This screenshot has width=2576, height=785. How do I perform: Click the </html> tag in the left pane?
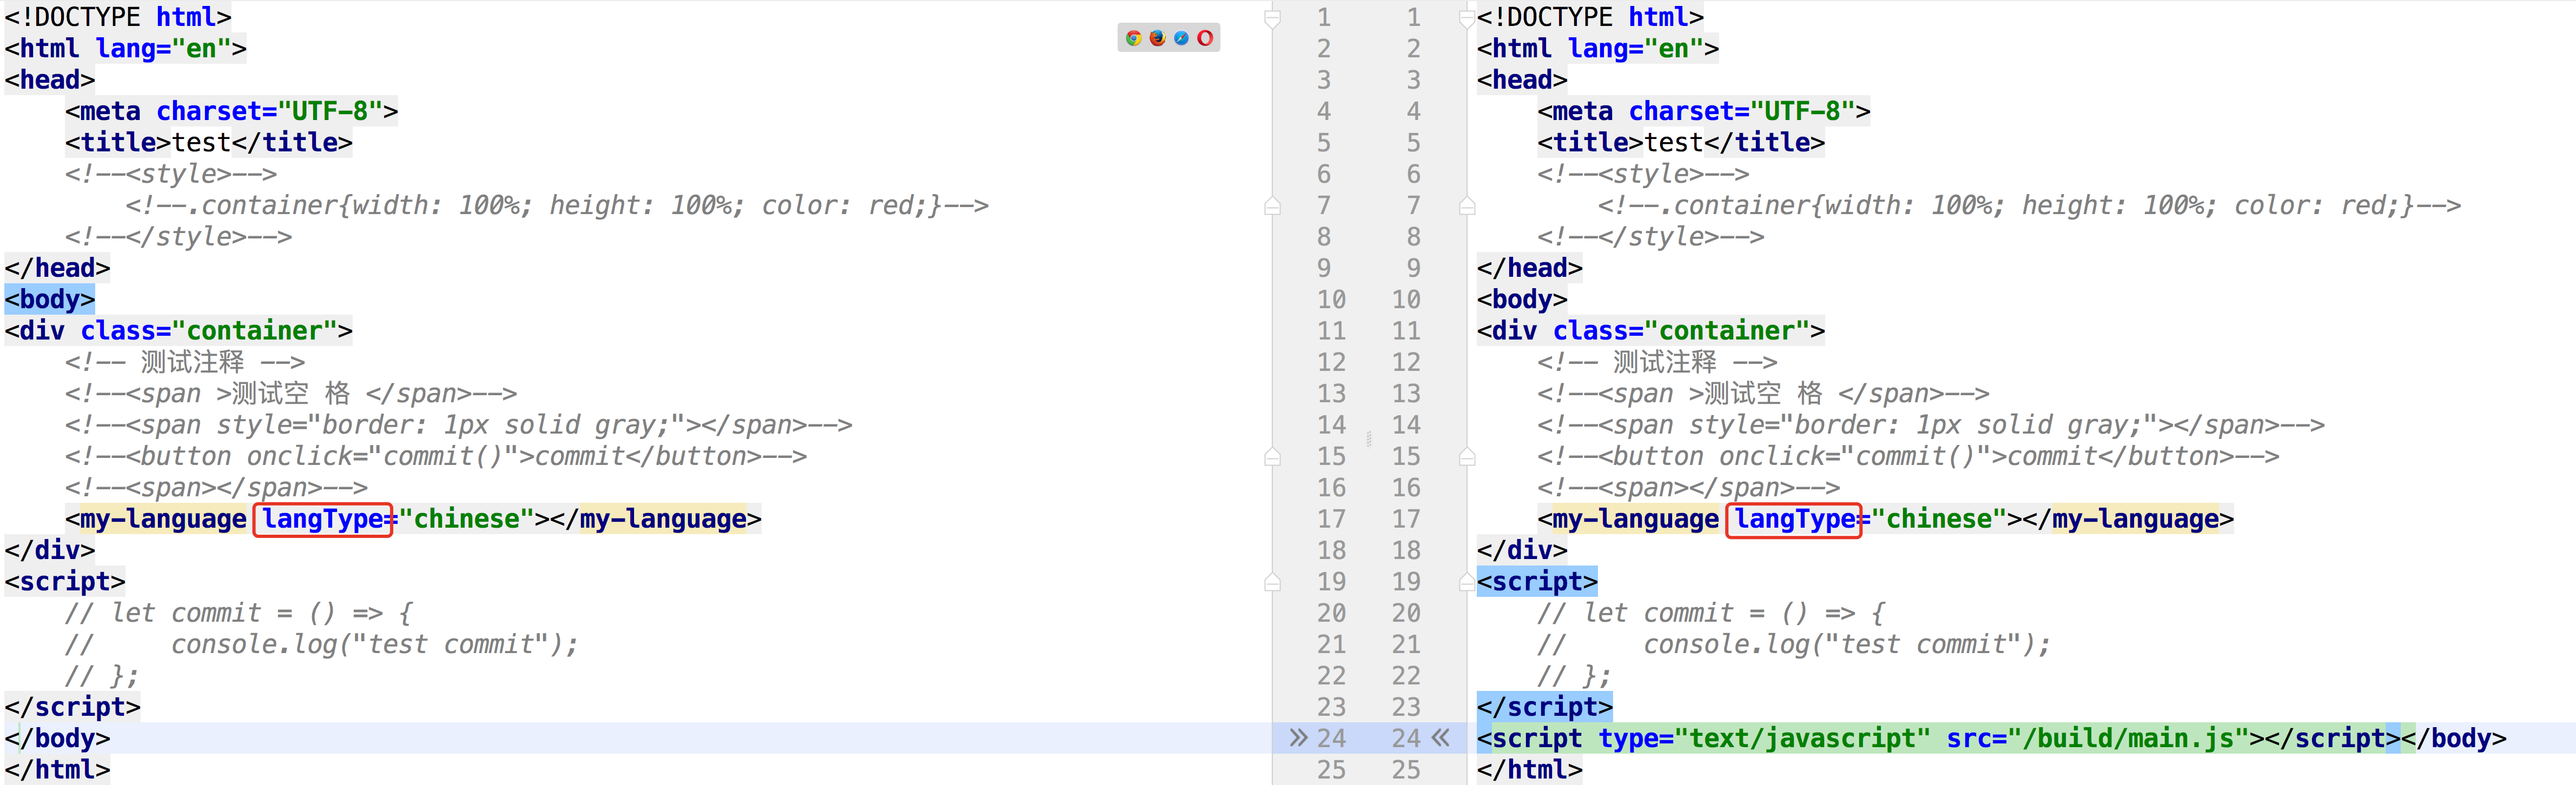click(57, 770)
